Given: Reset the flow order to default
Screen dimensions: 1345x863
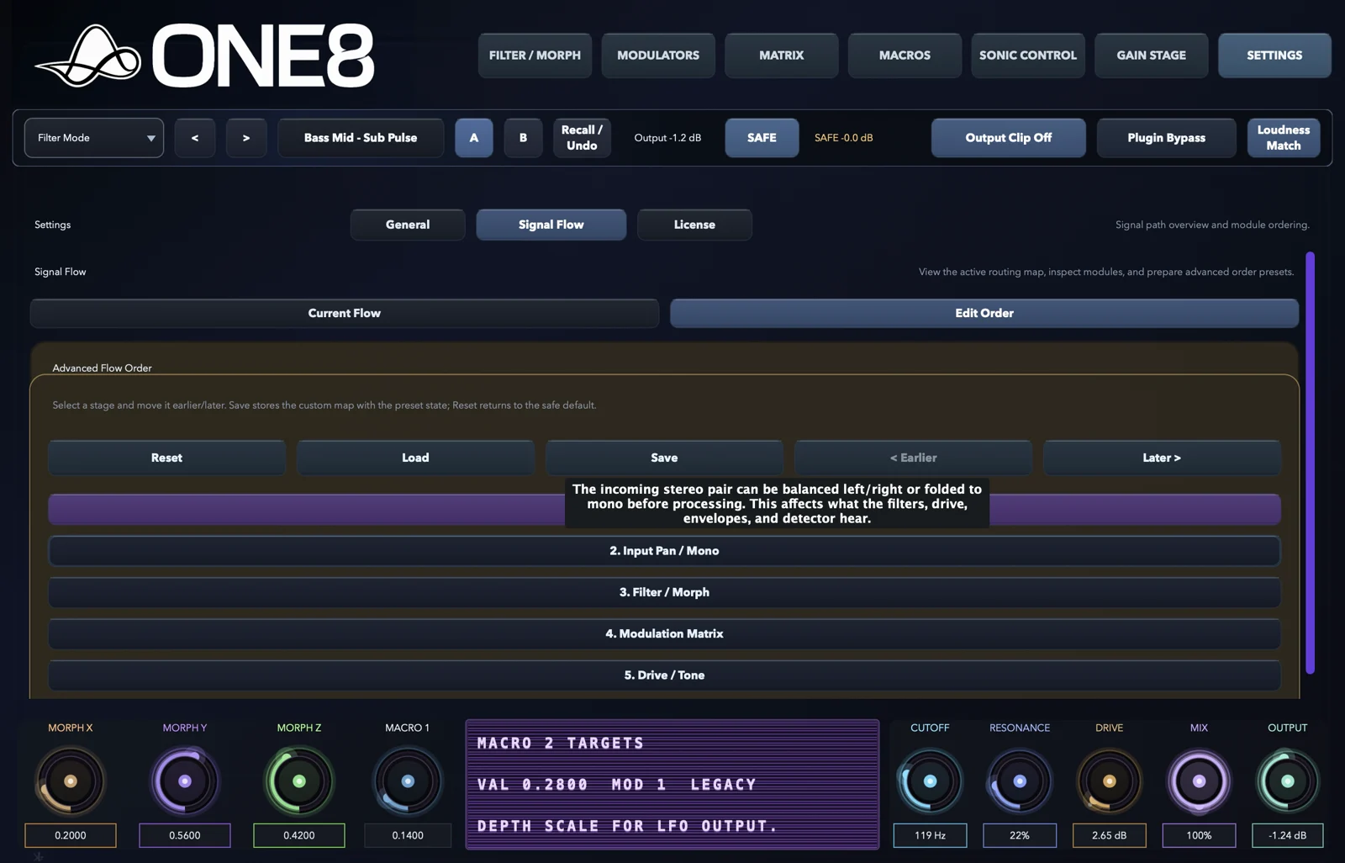Looking at the screenshot, I should [x=166, y=458].
